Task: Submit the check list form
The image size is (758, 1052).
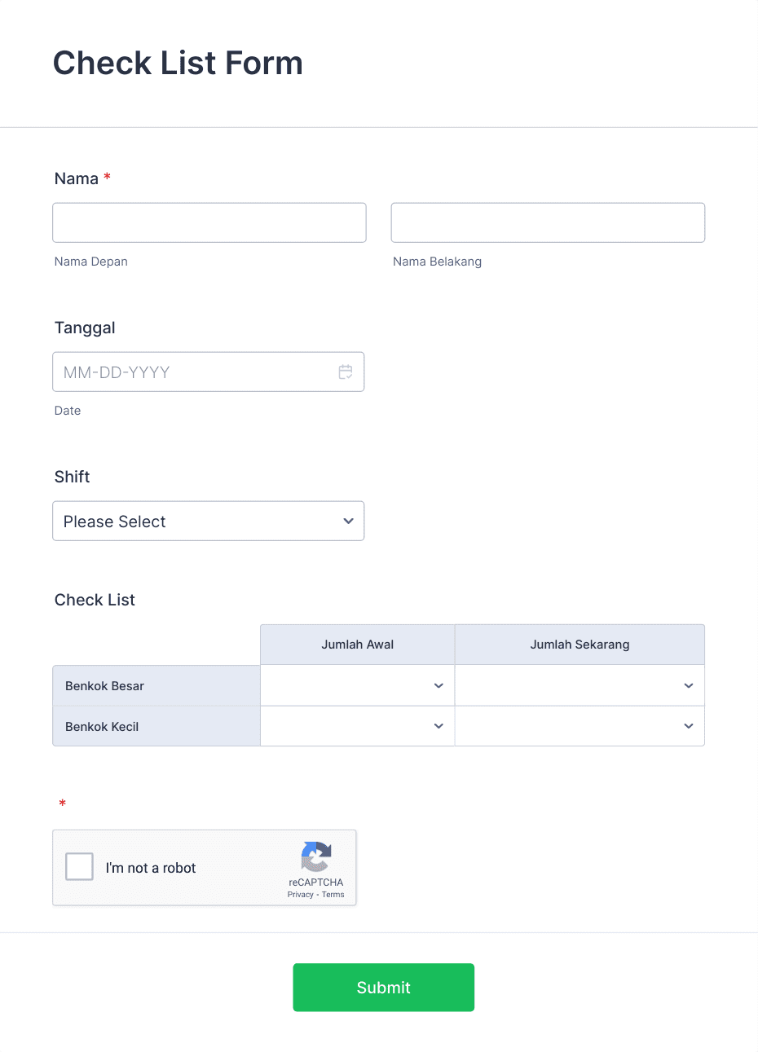Action: 384,988
